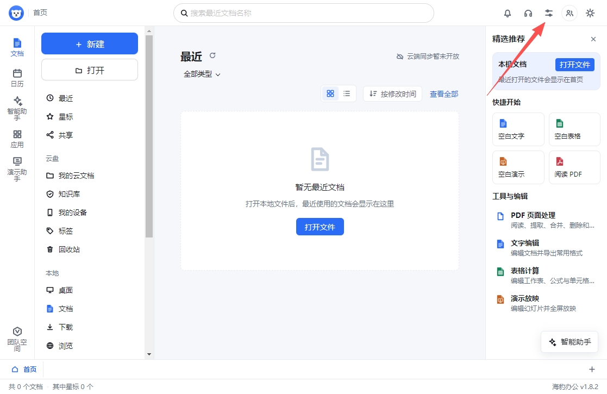The height and width of the screenshot is (394, 607).
Task: Open the user account icon
Action: pos(570,13)
